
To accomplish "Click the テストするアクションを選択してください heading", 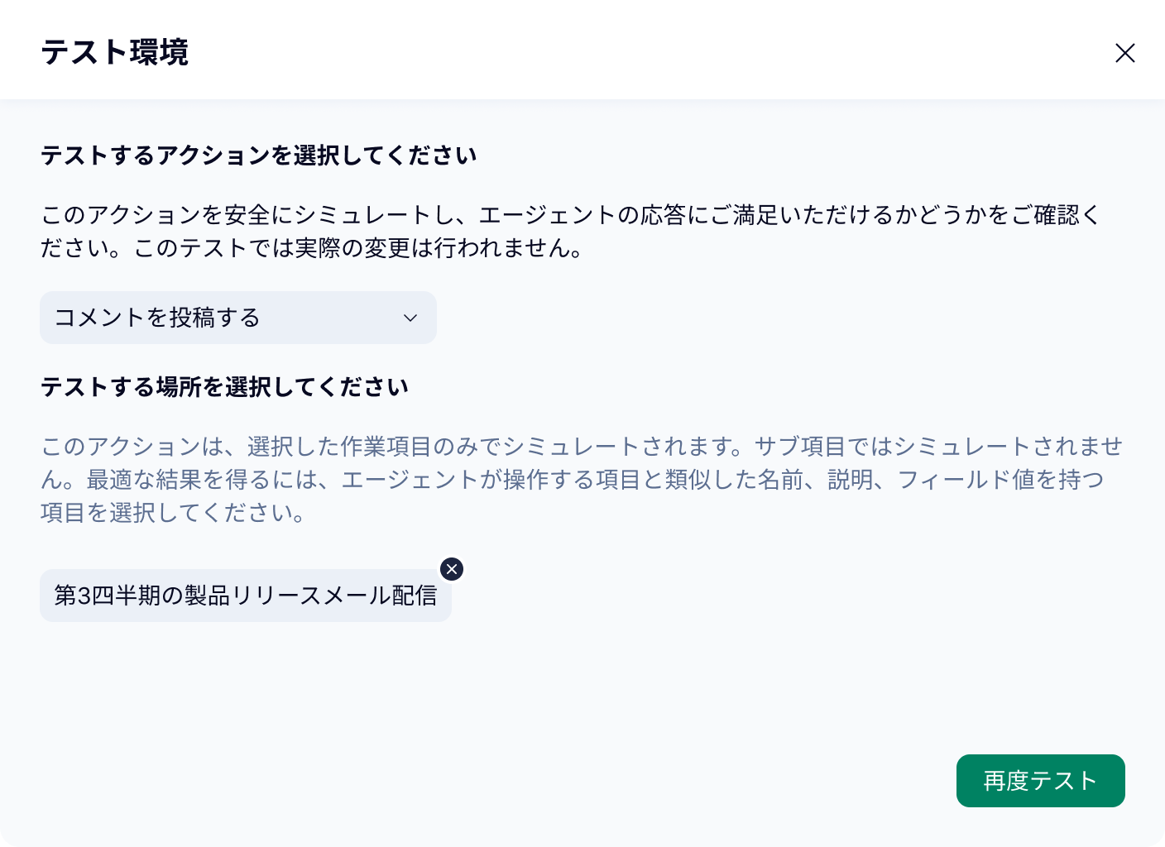I will 258,155.
